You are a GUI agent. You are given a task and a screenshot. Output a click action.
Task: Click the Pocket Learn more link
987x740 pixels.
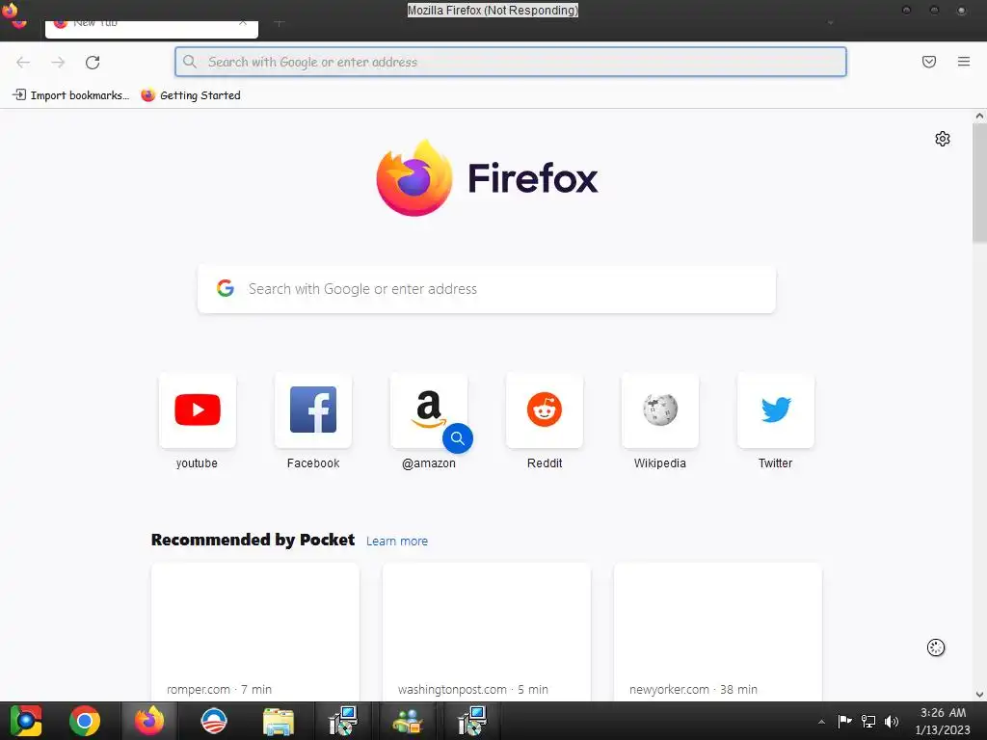[396, 542]
